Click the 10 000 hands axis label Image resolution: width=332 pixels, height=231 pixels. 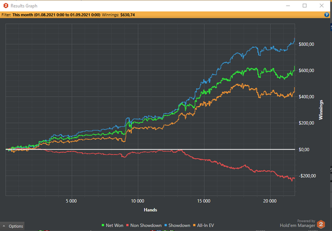[x=138, y=201]
